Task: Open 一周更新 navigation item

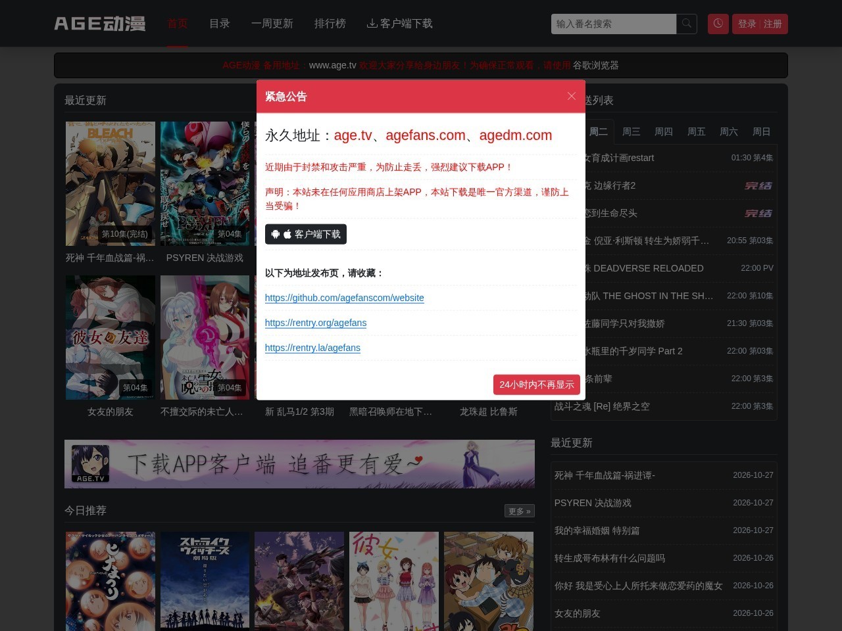Action: (x=272, y=24)
